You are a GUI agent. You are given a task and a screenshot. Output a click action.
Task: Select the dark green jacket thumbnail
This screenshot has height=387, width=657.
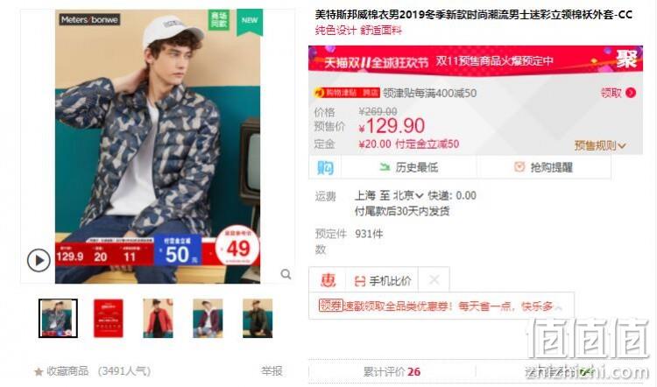pos(258,319)
